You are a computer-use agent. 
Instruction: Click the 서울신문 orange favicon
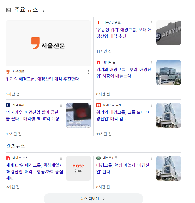coord(8,72)
